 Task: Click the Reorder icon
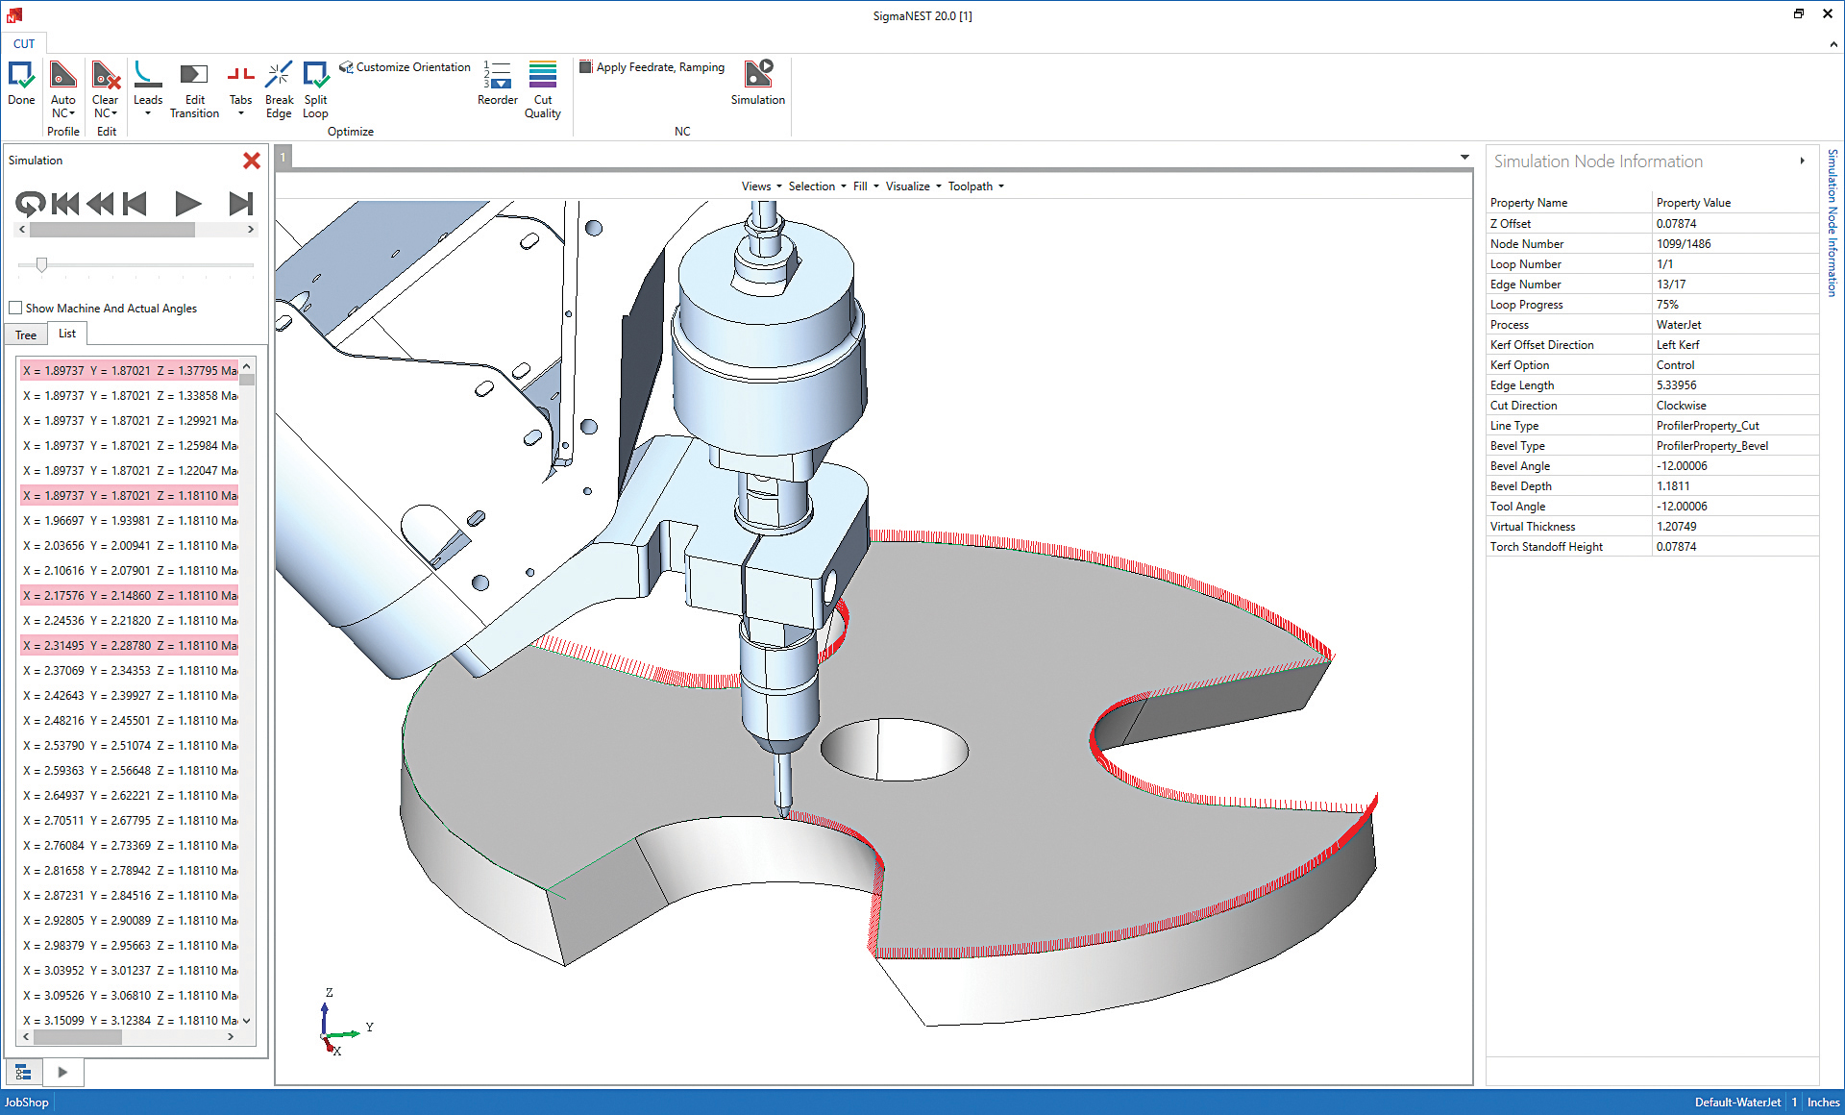tap(497, 76)
